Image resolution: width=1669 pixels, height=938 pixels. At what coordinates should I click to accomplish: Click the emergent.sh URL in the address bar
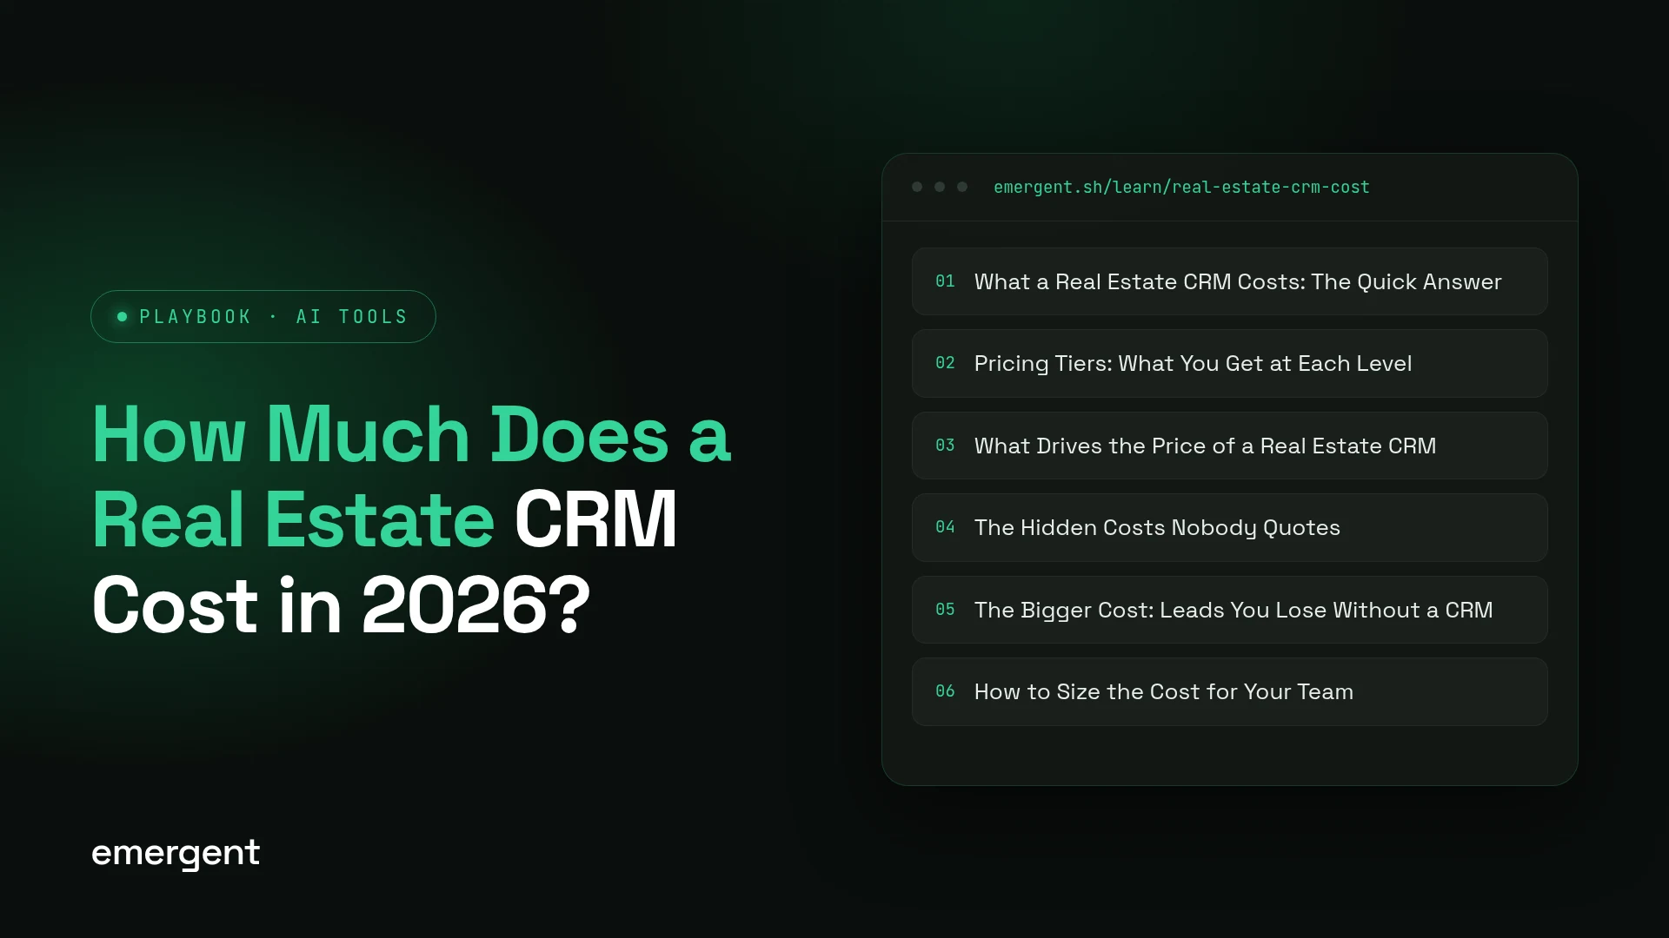coord(1181,187)
